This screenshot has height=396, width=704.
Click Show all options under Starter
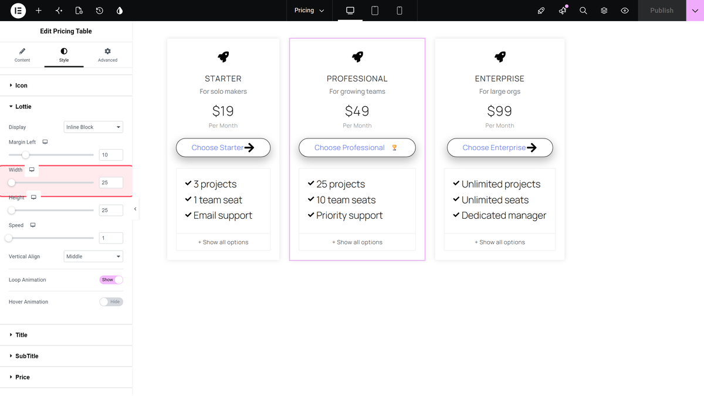tap(223, 242)
